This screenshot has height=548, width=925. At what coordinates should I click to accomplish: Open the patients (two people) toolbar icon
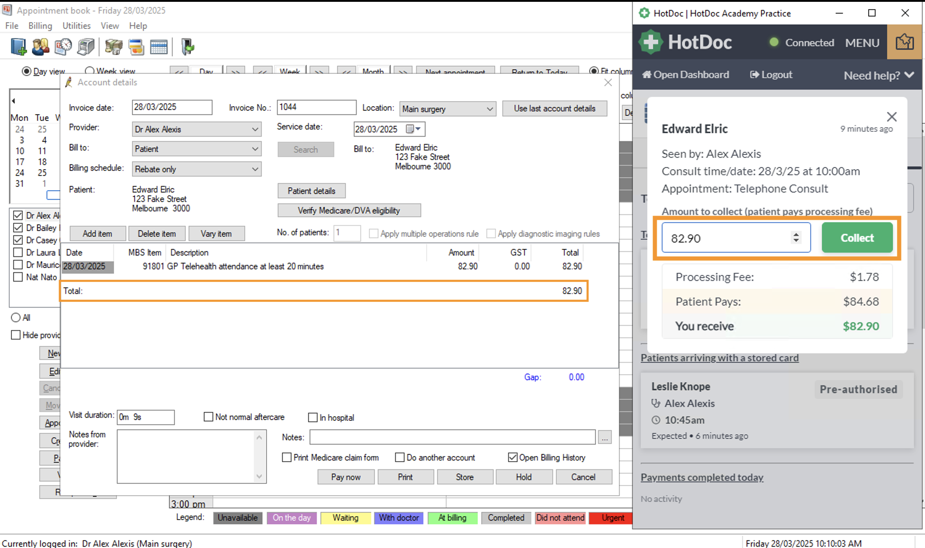41,47
